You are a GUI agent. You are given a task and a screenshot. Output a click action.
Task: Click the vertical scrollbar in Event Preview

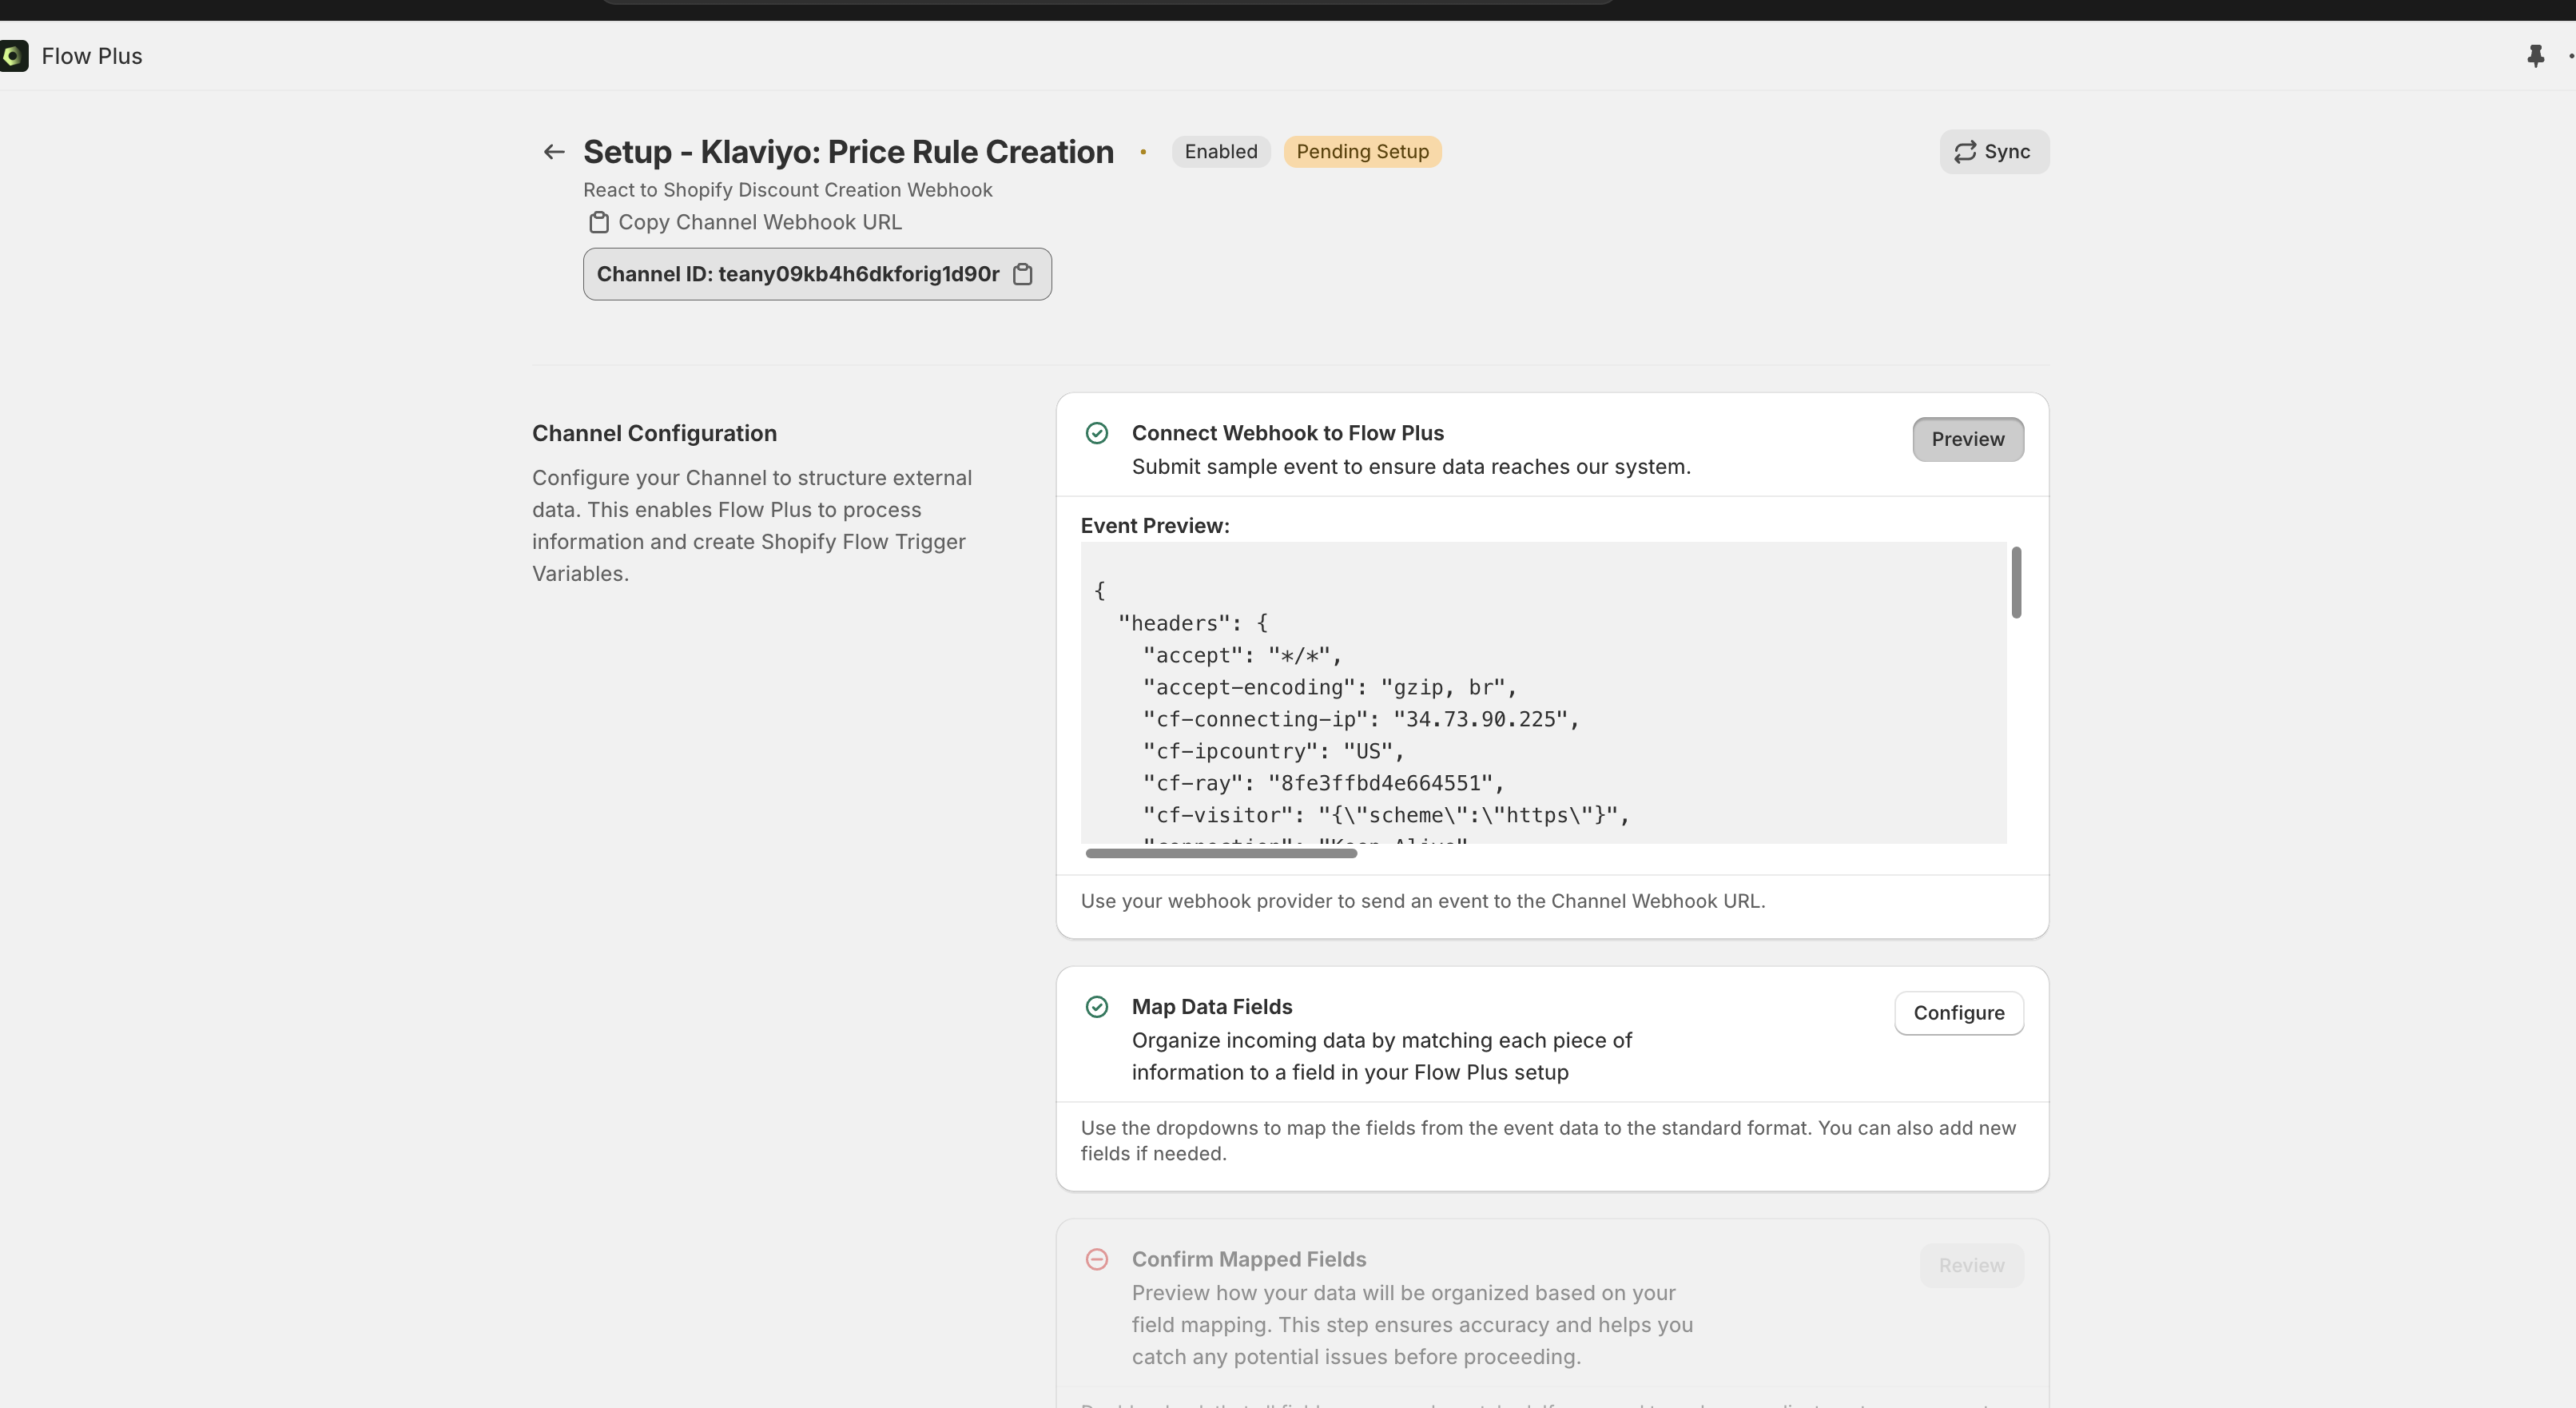click(2016, 583)
